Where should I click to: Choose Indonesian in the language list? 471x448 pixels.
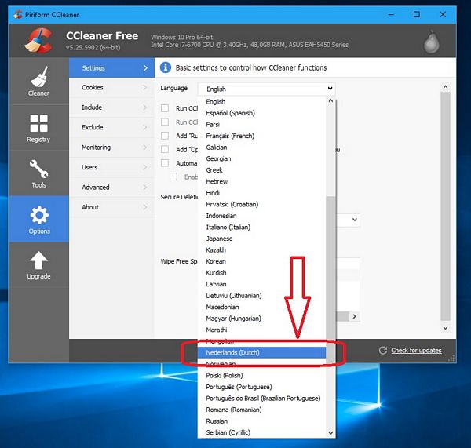[x=261, y=216]
